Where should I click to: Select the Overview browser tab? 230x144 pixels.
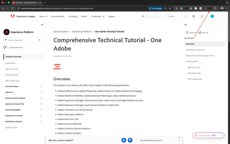click(x=27, y=3)
